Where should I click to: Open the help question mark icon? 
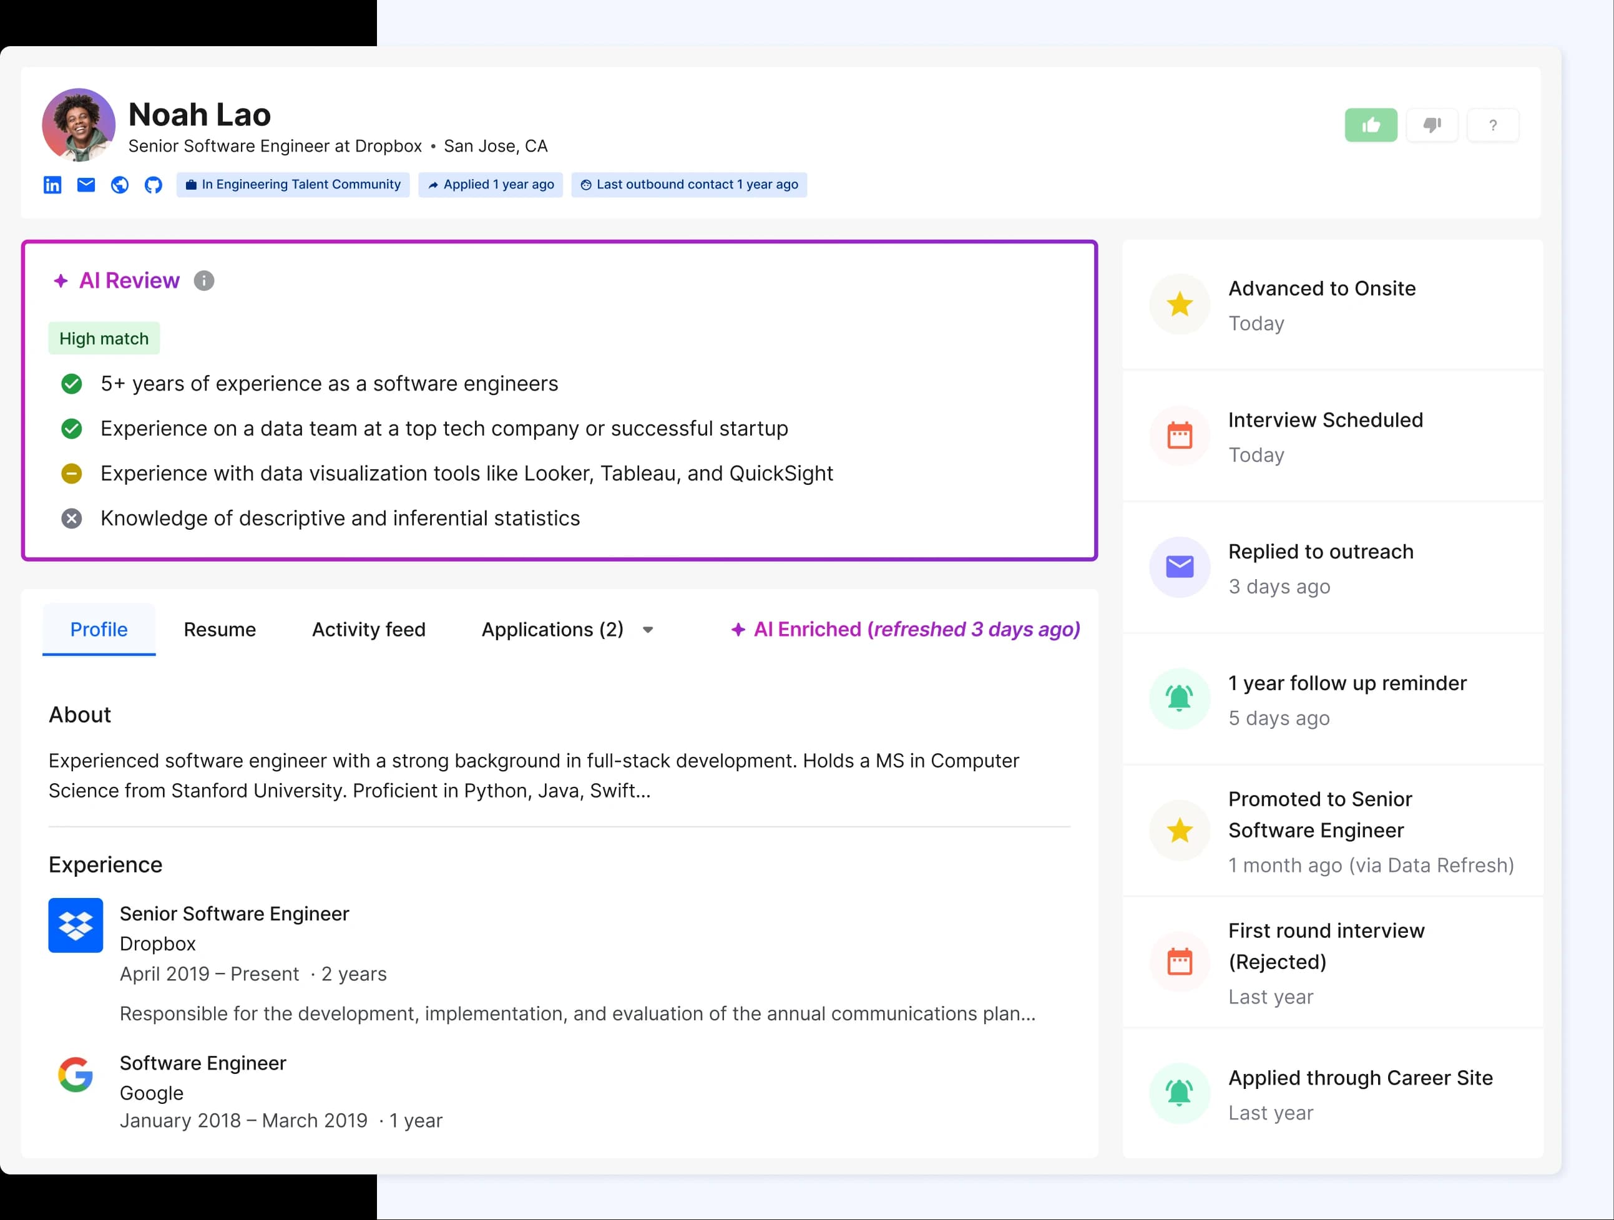point(1493,125)
